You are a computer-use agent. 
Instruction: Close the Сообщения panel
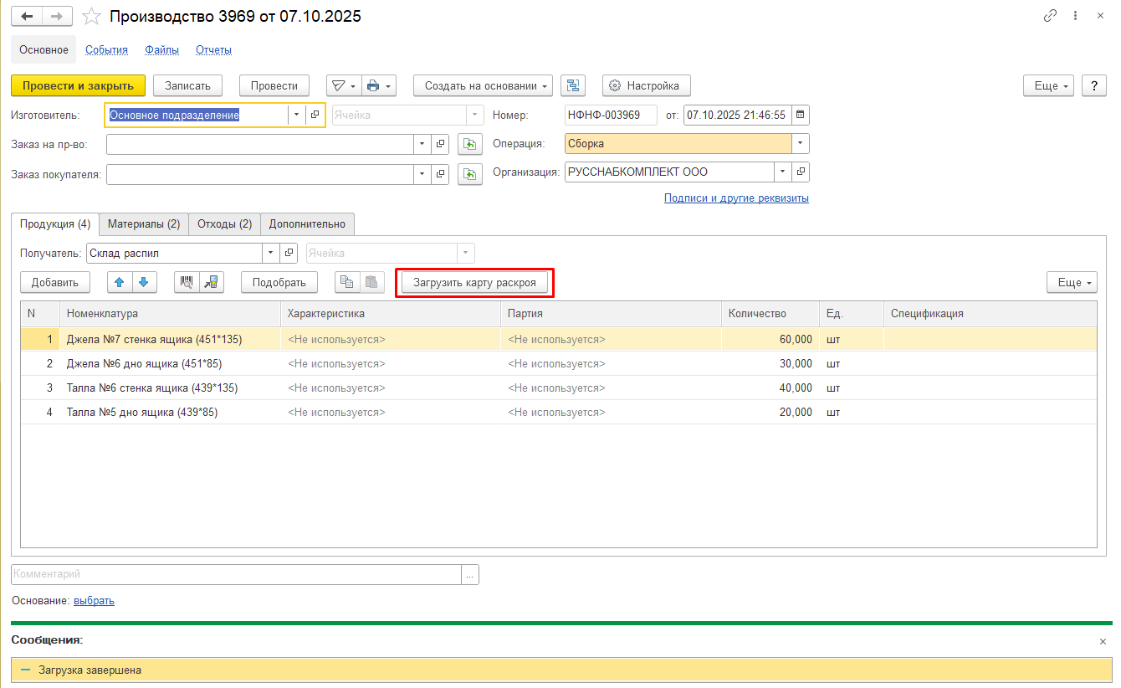click(x=1103, y=641)
